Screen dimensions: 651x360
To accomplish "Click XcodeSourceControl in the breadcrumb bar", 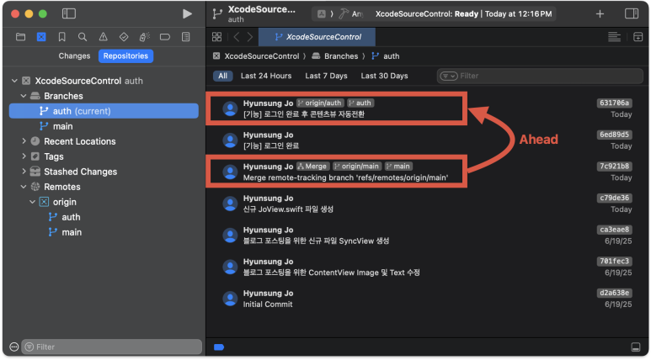I will (x=262, y=56).
